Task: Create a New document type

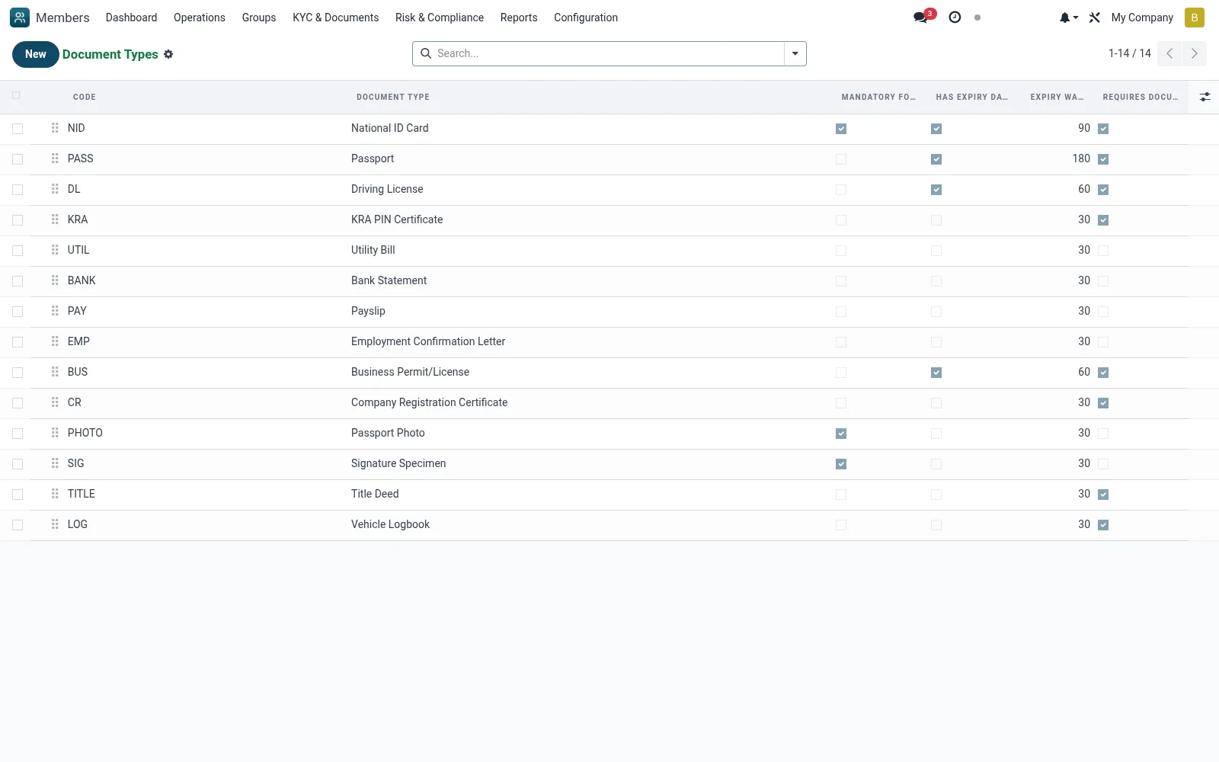Action: [x=36, y=54]
